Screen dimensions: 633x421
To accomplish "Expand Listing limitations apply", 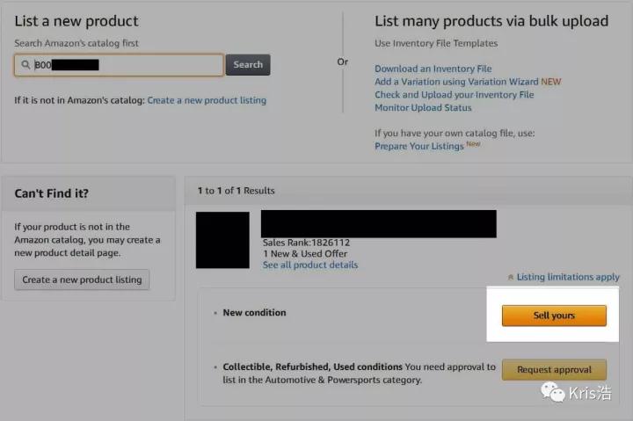I will coord(568,278).
